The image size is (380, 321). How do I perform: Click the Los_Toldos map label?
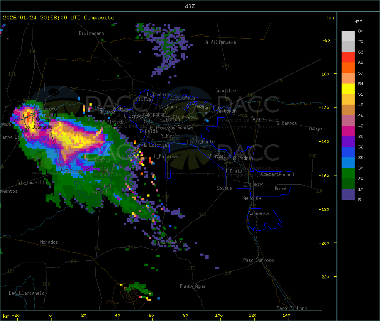click(168, 242)
